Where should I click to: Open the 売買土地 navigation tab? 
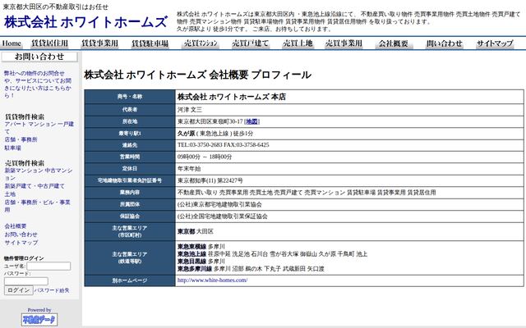(x=298, y=43)
